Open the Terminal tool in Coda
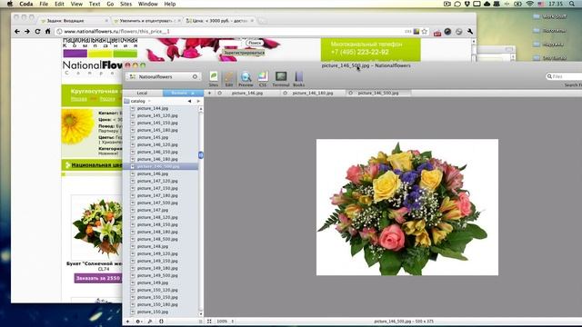This screenshot has width=582, height=327. (281, 79)
